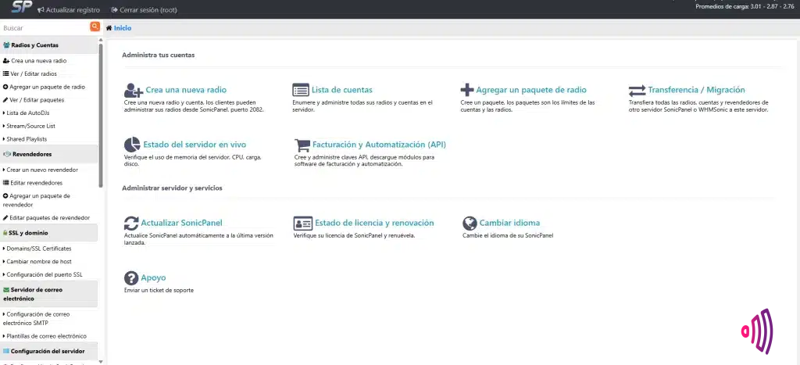Screen dimensions: 800x365
Task: Click the refresh icon for Actualizar SonicPanel
Action: [x=131, y=223]
